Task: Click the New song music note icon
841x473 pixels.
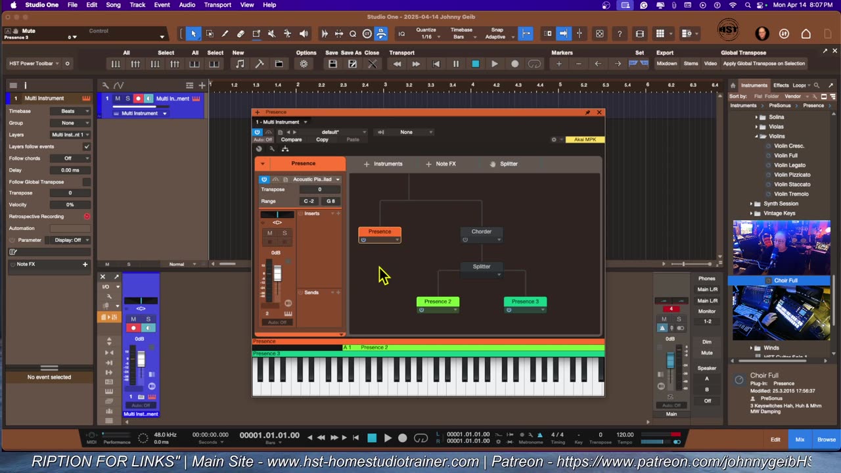Action: coord(240,64)
